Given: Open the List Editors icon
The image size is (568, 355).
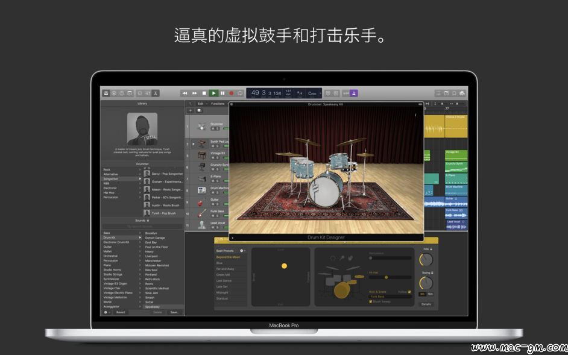Looking at the screenshot, I should click(438, 93).
